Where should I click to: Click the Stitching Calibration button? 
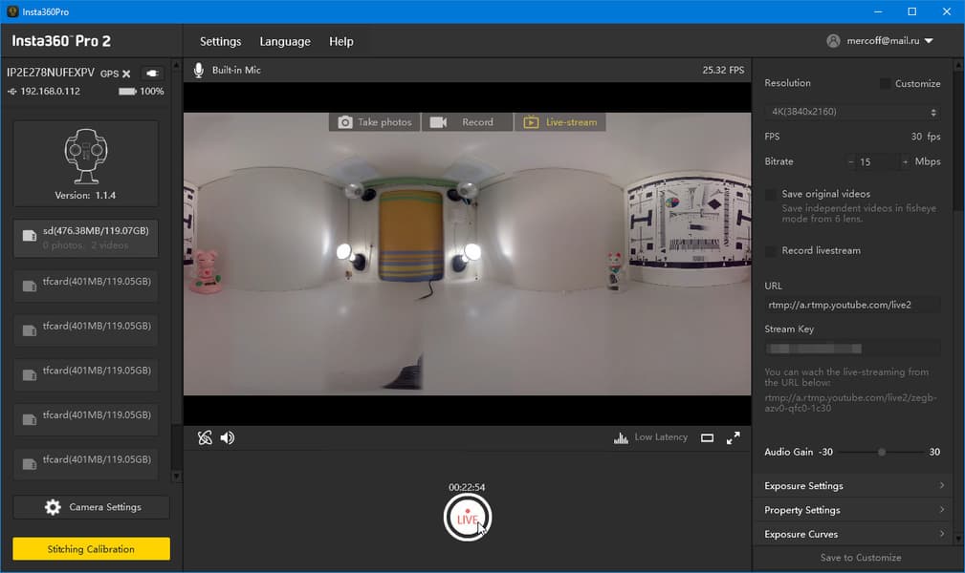[91, 549]
